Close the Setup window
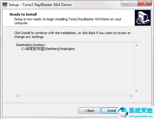The height and width of the screenshot is (119, 154). [x=145, y=4]
